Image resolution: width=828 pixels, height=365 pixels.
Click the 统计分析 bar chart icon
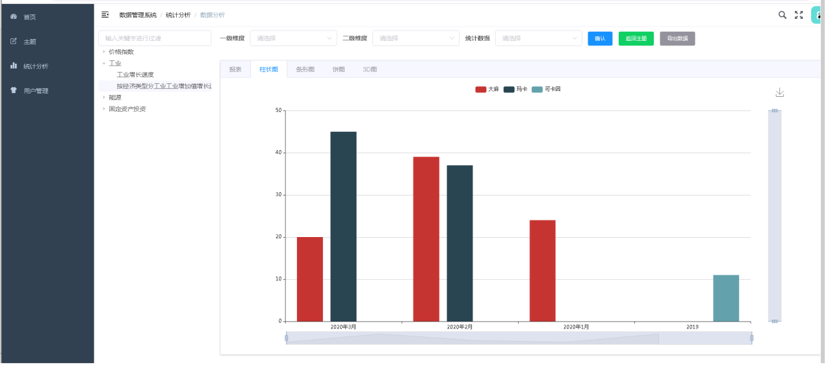pos(14,66)
